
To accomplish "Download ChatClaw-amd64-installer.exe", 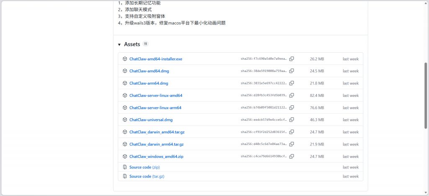I will point(156,59).
